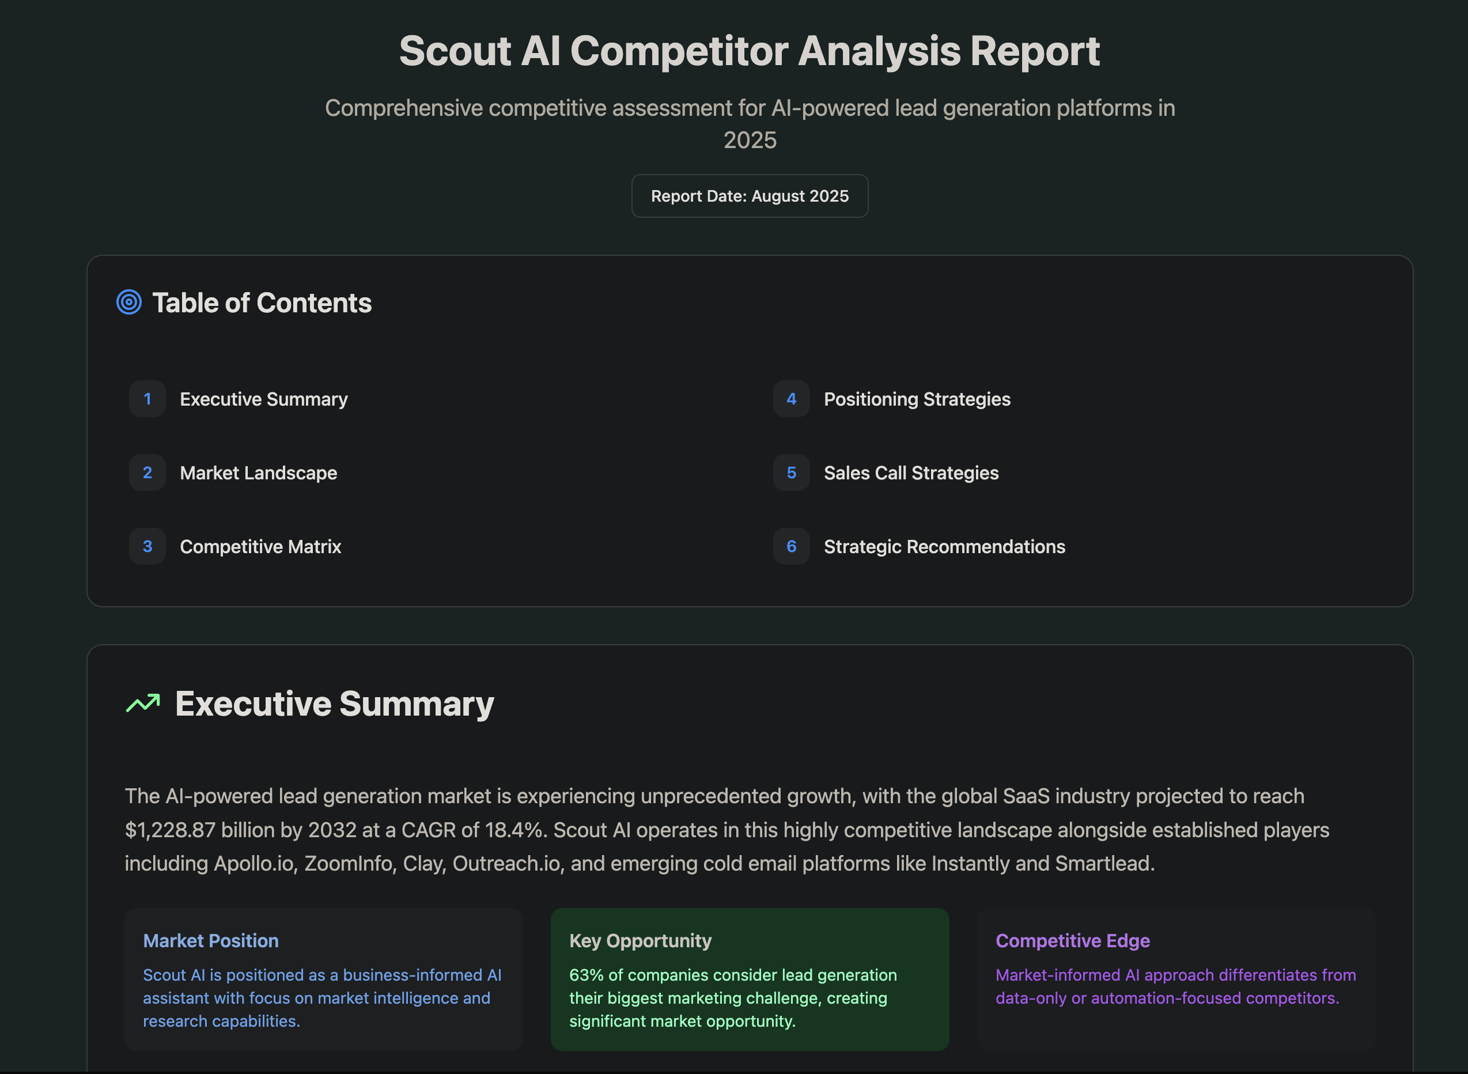The image size is (1468, 1074).
Task: Go to Competitive Matrix section
Action: click(x=261, y=547)
